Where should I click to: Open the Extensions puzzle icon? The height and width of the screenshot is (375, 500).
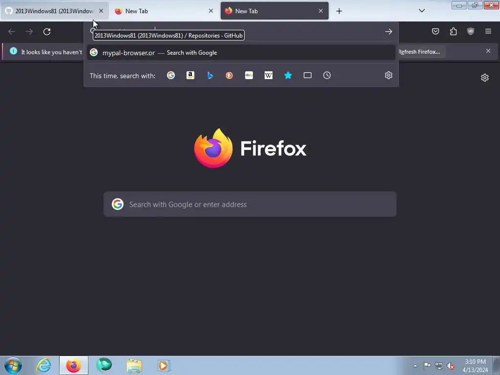coord(453,31)
